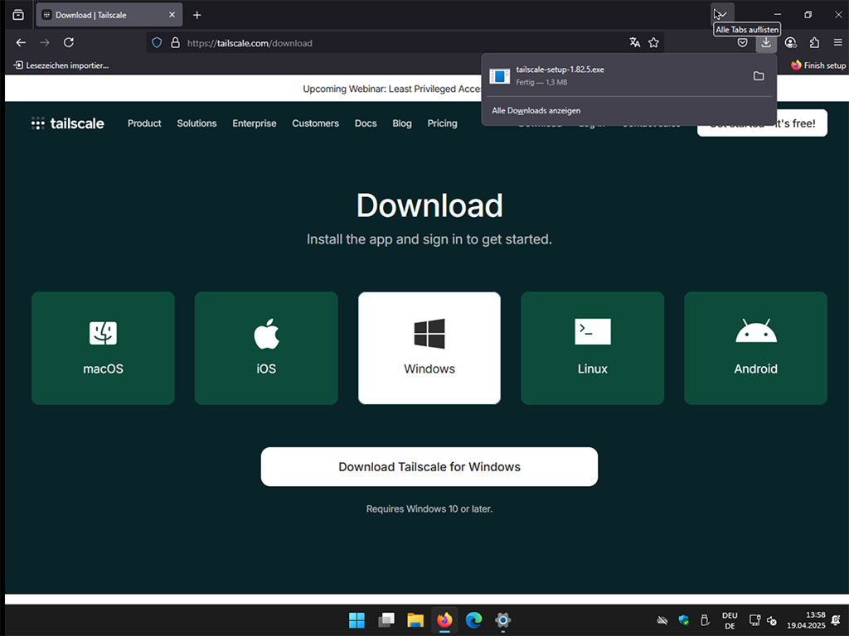Viewport: 849px width, 636px height.
Task: Click the safely remove hardware tray icon
Action: pyautogui.click(x=705, y=620)
